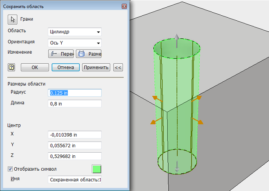Toggle the Отобразить символ checkbox
269x191 pixels.
coord(10,169)
